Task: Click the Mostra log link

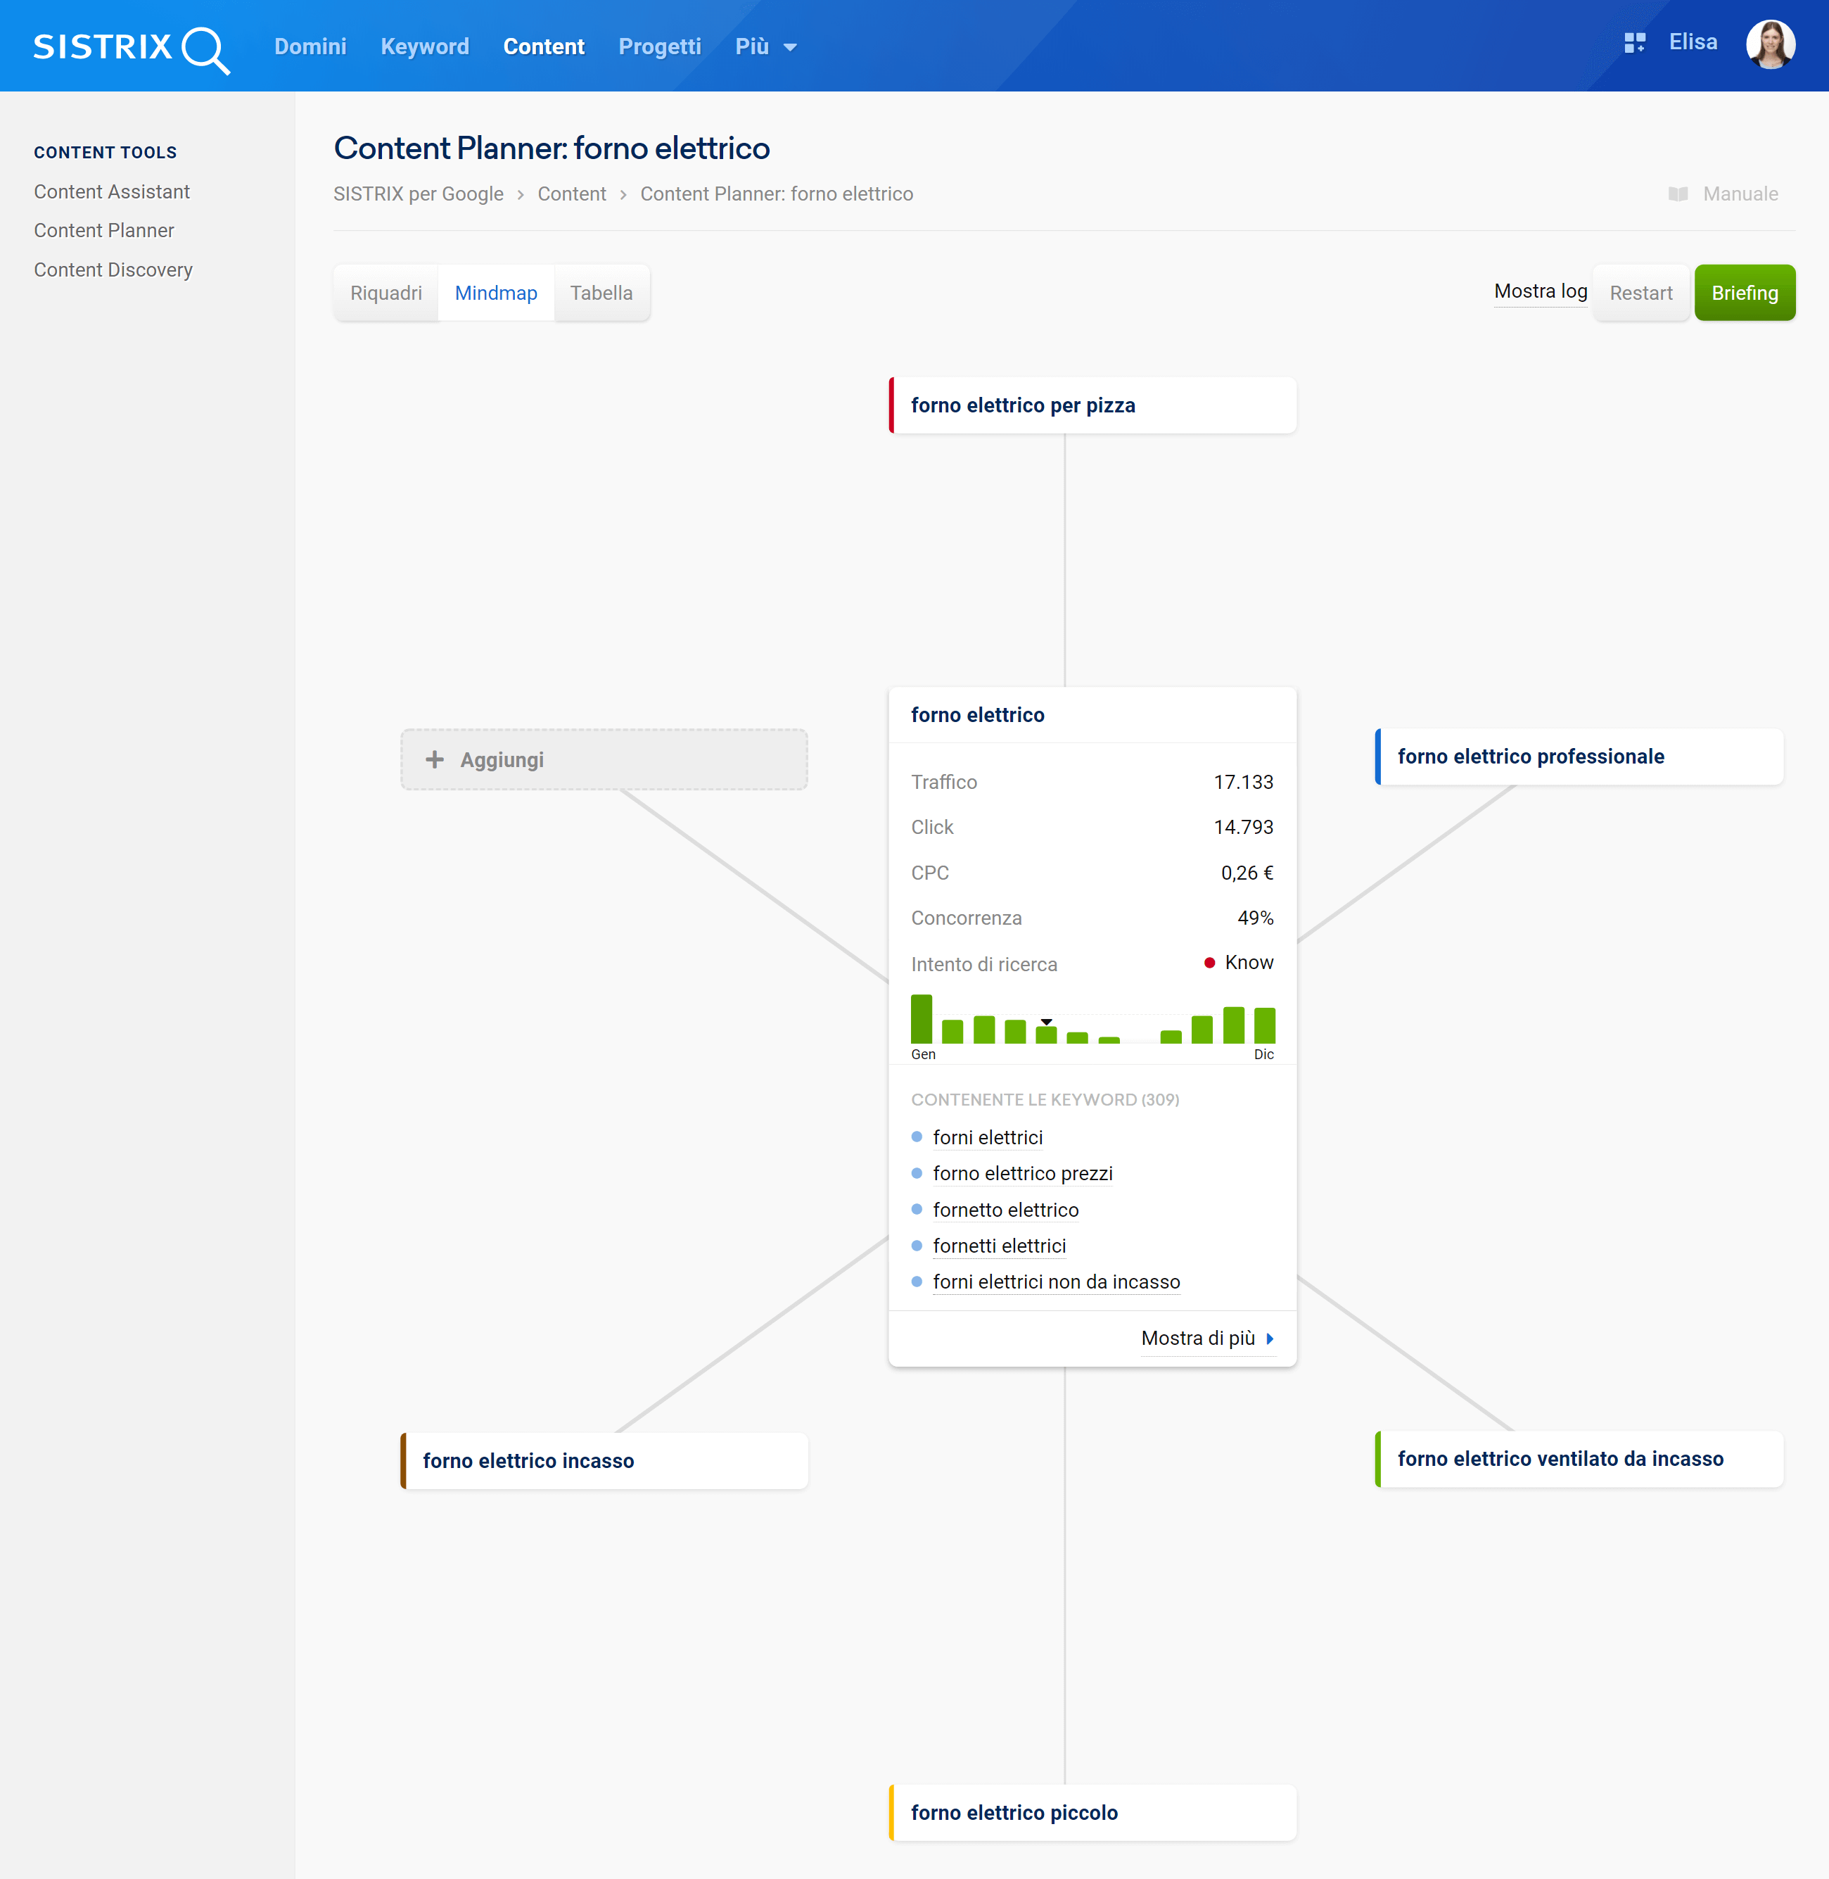Action: pyautogui.click(x=1541, y=291)
